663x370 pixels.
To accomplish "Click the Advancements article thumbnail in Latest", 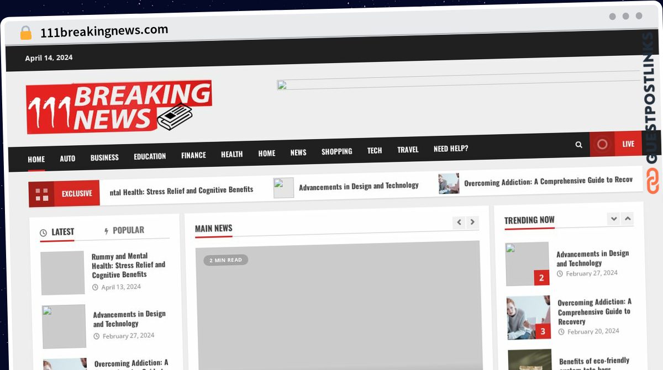I will [64, 326].
